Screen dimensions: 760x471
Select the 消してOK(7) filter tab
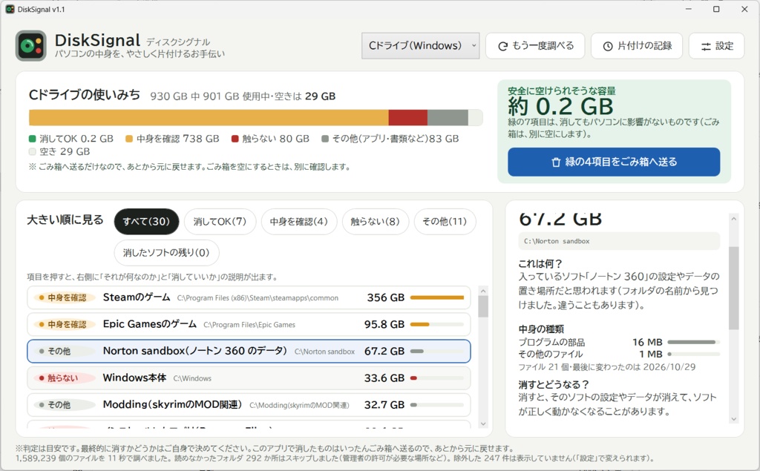220,222
